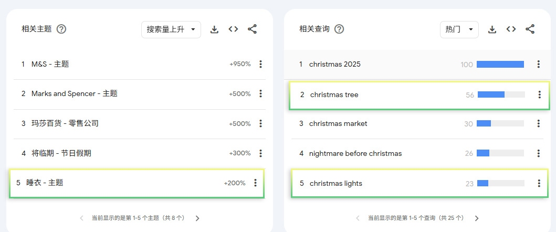Image resolution: width=556 pixels, height=232 pixels.
Task: Click the nightmare before christmas query
Action: tap(355, 153)
